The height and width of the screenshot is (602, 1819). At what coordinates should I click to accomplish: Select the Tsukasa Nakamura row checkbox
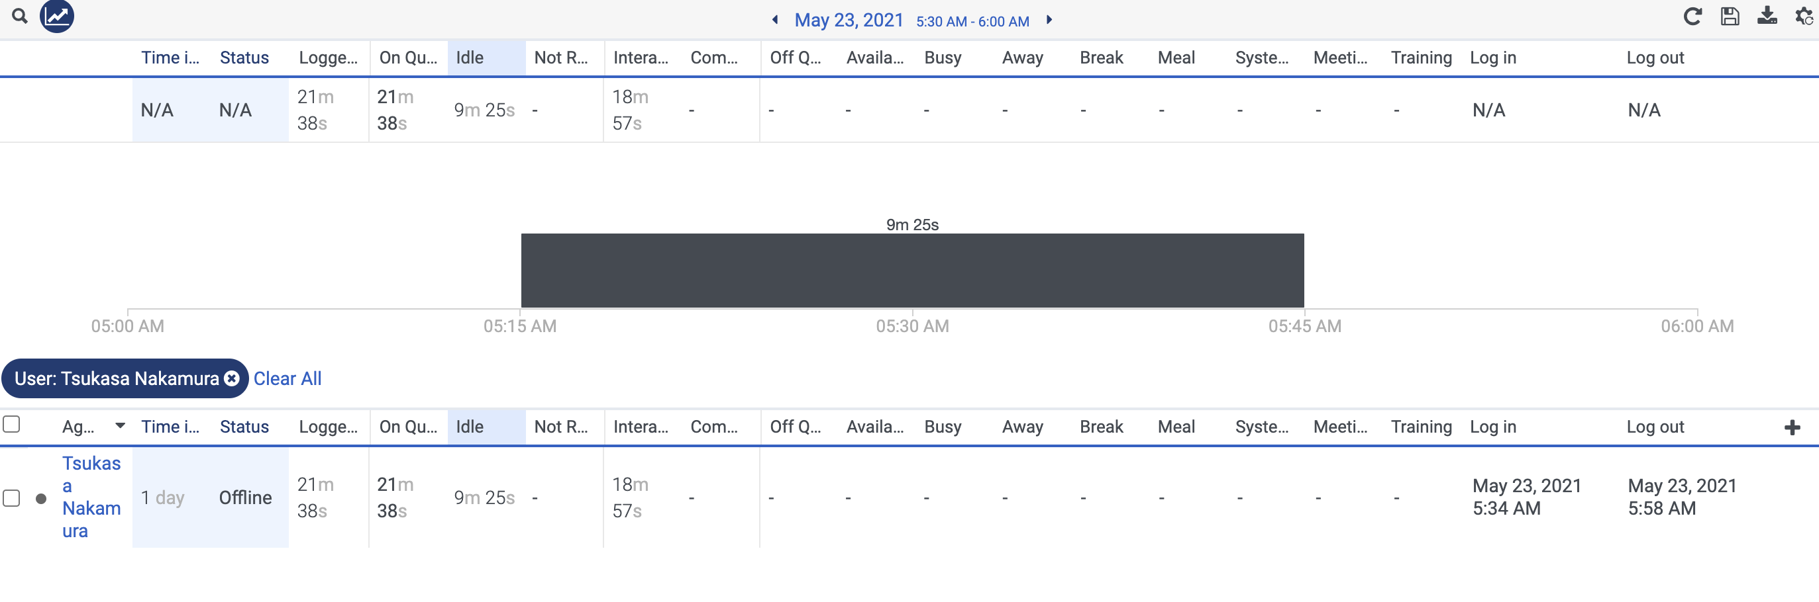pyautogui.click(x=11, y=497)
